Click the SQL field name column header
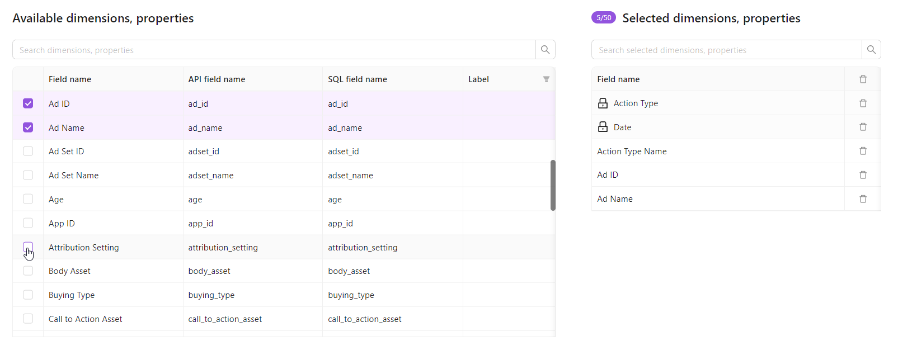This screenshot has width=898, height=360. point(358,79)
